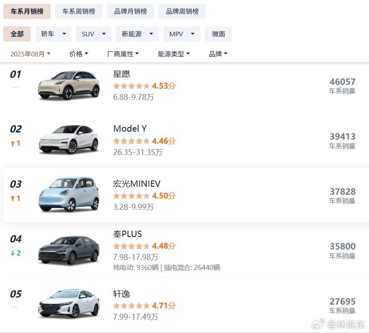
Task: Click the Model Y car image
Action: click(69, 140)
